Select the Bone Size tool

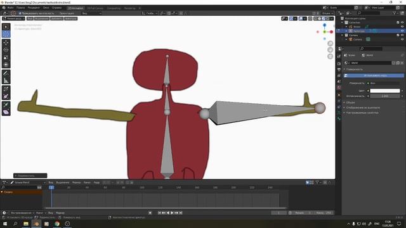click(x=6, y=104)
